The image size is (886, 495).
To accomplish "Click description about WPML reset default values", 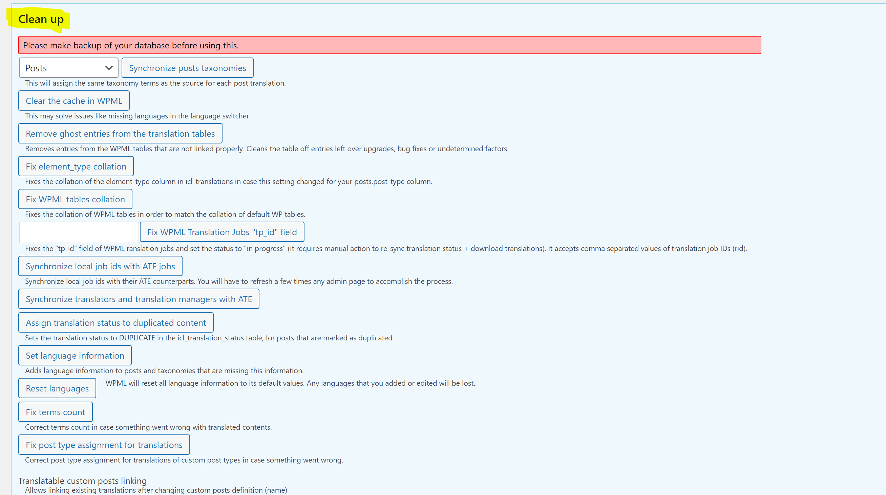I will point(290,383).
